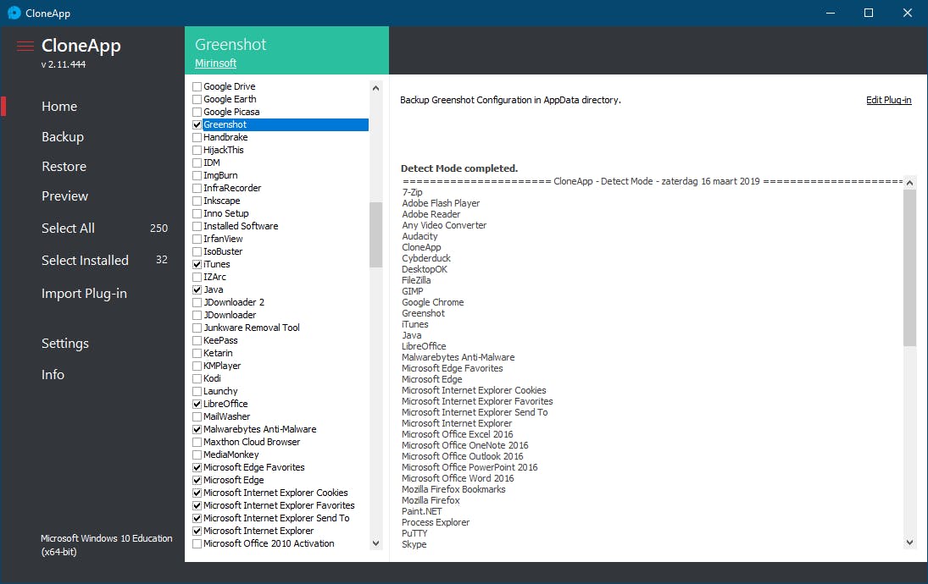Check the Google Drive checkbox

coord(197,87)
